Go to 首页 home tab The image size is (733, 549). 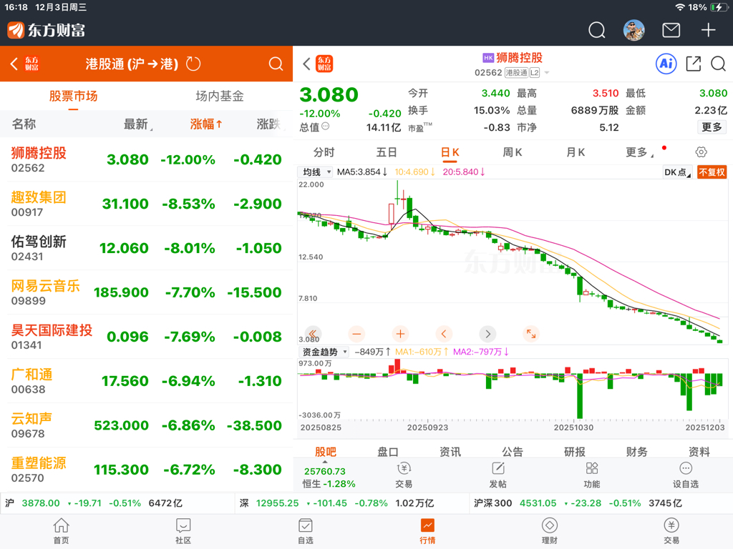[x=62, y=531]
